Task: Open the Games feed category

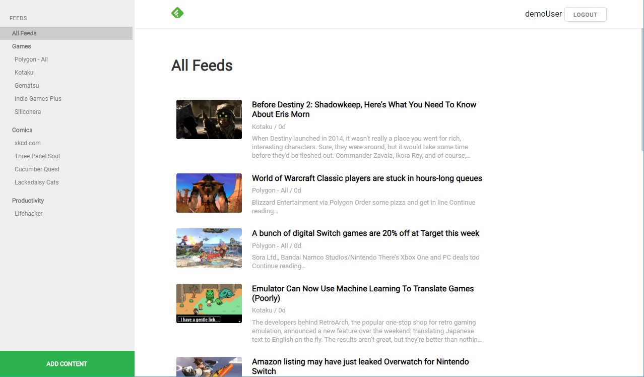Action: tap(22, 46)
